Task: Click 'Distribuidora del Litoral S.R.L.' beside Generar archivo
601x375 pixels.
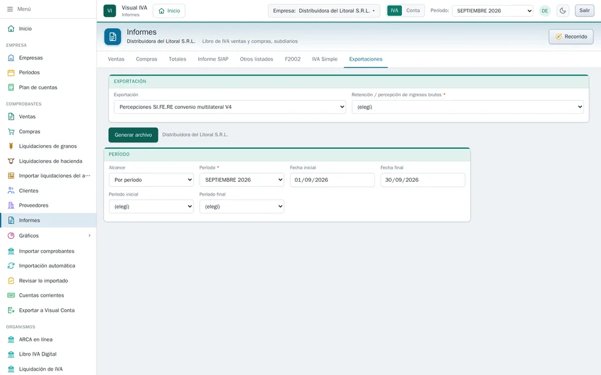Action: (195, 135)
